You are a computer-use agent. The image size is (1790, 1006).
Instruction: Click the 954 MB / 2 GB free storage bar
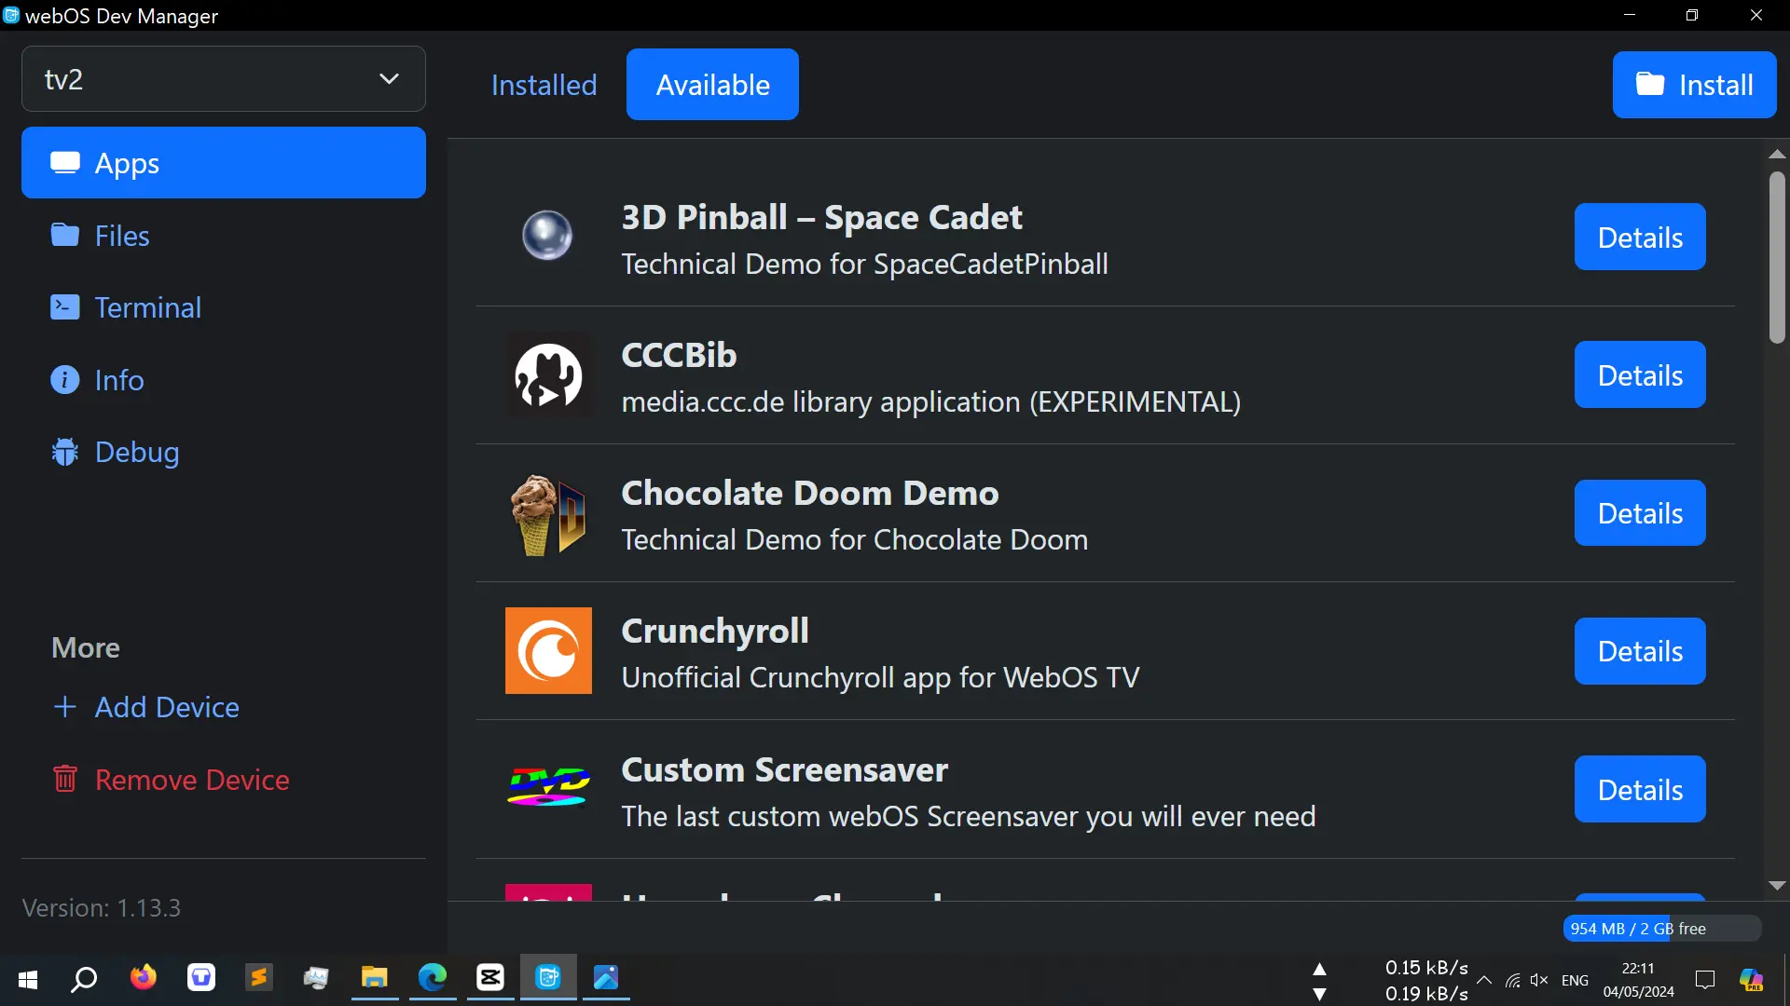click(1661, 928)
